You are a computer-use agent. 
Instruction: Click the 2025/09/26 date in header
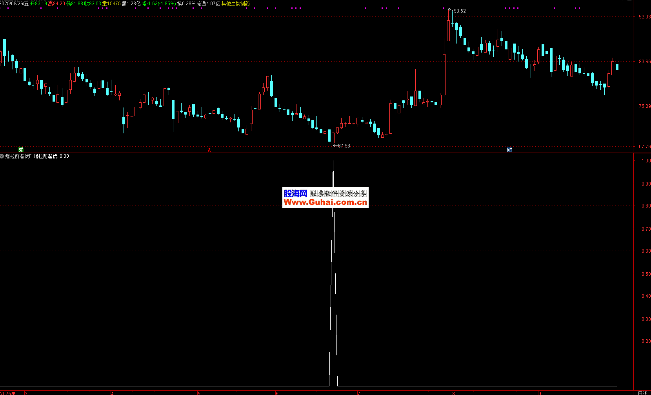tap(14, 4)
